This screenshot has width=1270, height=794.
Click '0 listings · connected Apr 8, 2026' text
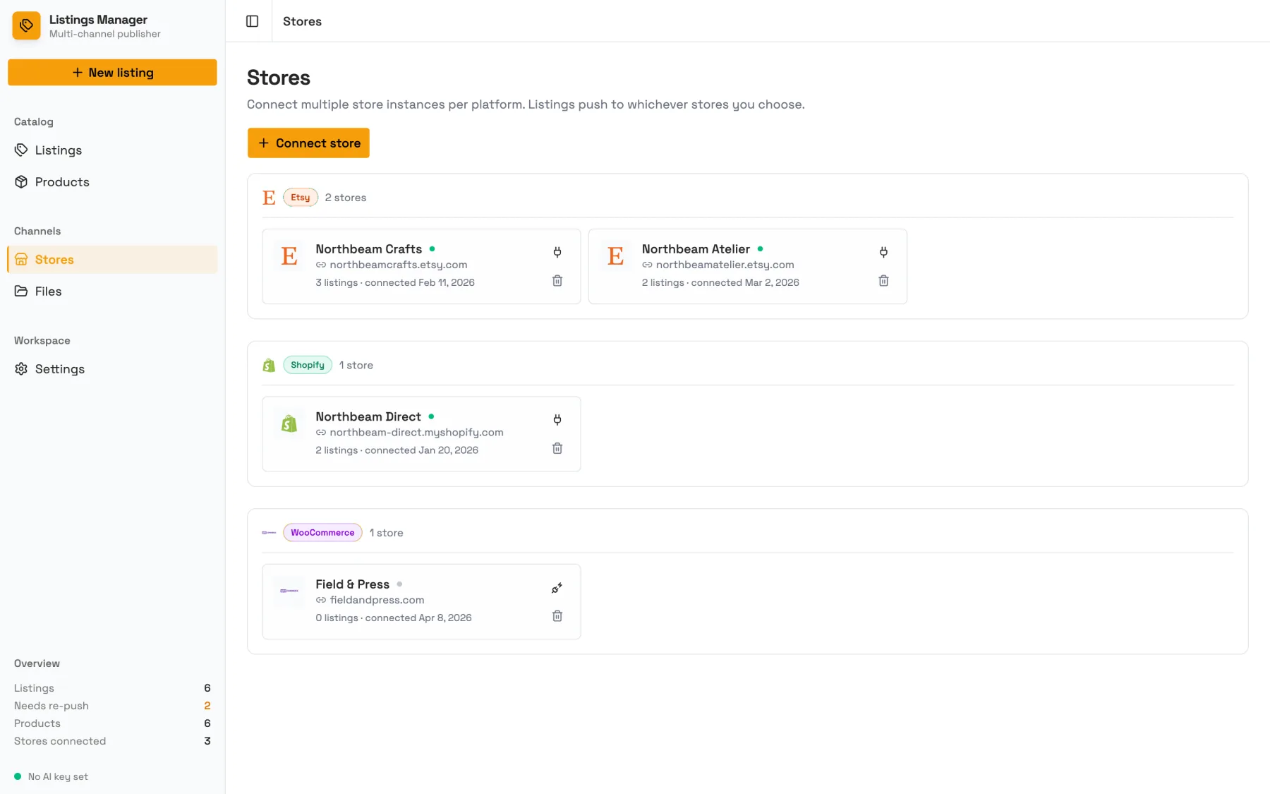coord(394,618)
